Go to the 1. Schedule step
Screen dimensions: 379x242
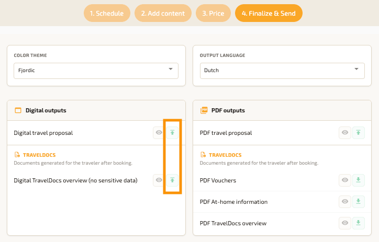pyautogui.click(x=107, y=13)
